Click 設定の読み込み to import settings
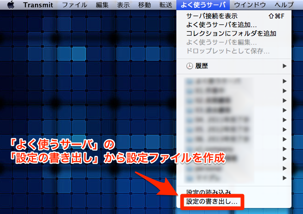This screenshot has height=214, width=303. click(x=209, y=192)
